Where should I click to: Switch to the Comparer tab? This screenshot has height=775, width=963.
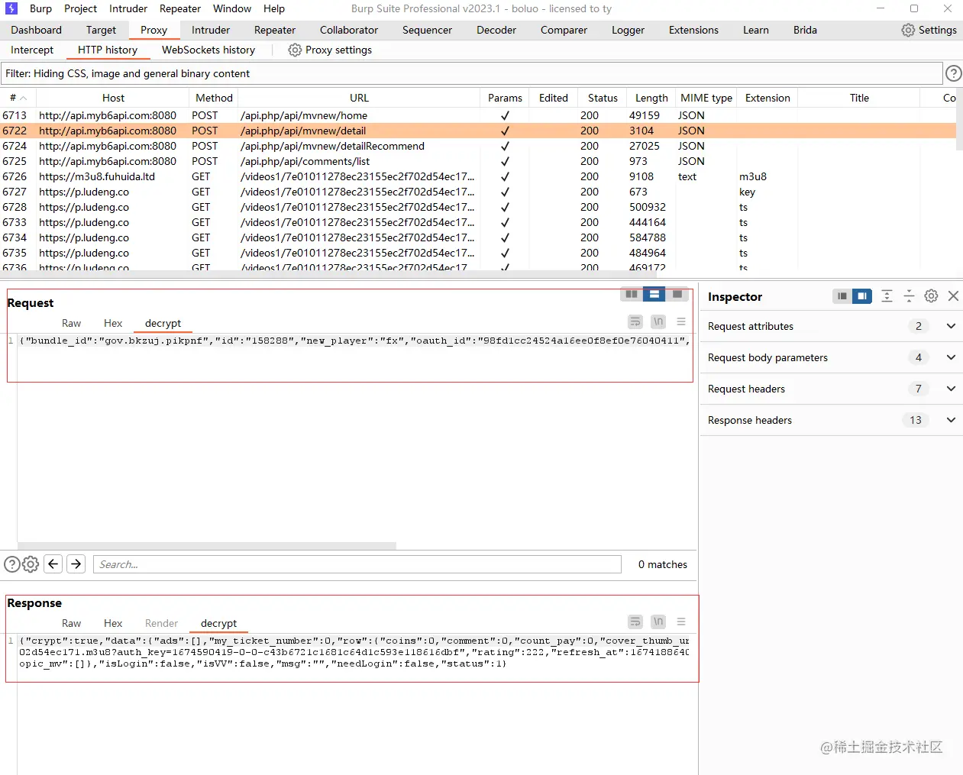point(564,30)
